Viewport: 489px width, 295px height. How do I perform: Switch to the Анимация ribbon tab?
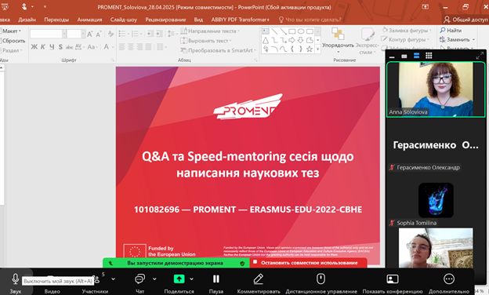(x=89, y=20)
